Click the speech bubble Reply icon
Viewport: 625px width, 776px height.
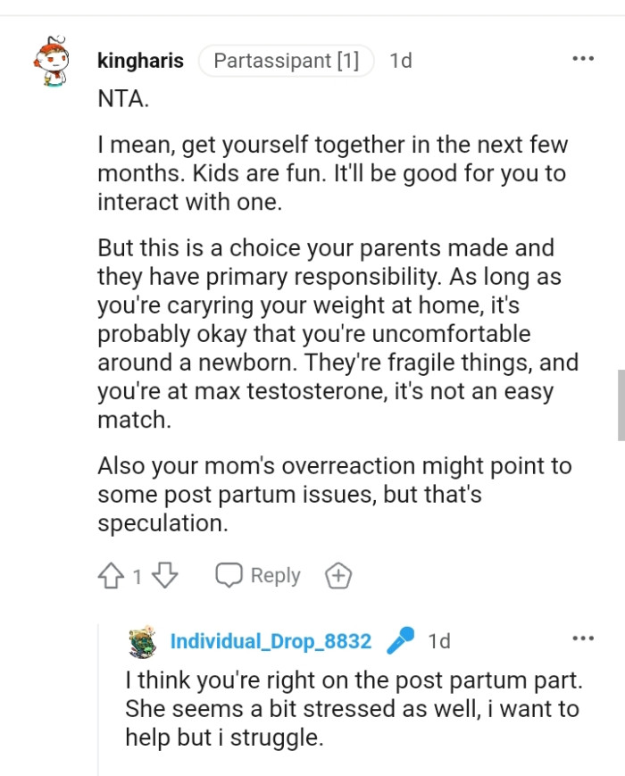point(230,575)
